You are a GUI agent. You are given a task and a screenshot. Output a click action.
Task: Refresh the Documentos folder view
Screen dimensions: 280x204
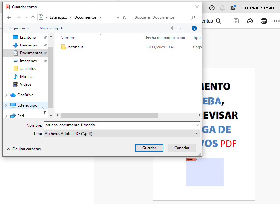click(125, 17)
